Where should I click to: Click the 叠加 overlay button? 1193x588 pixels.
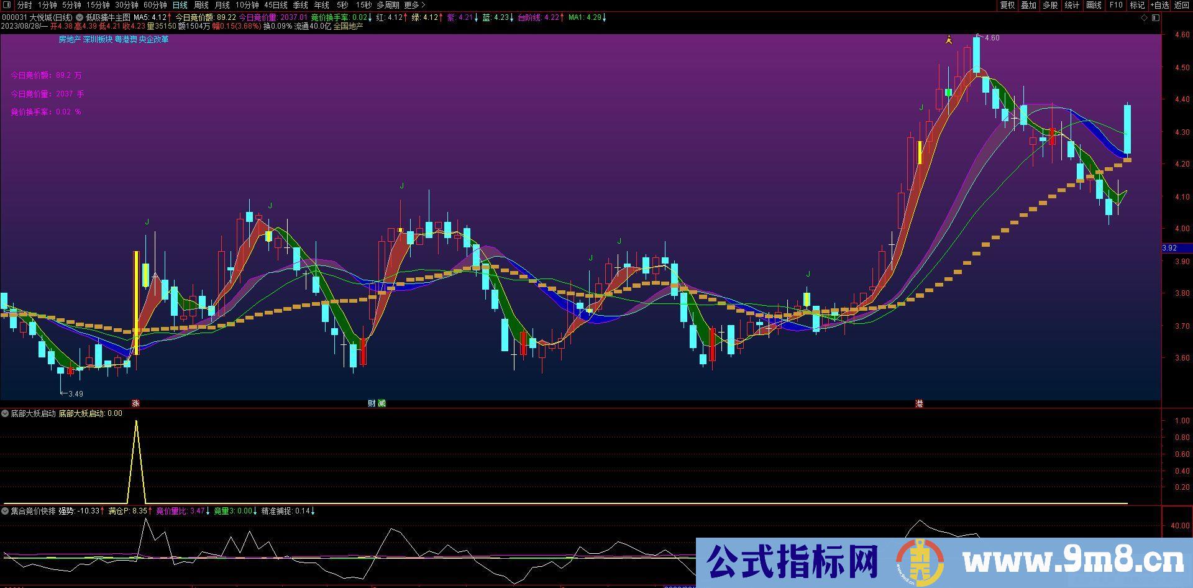1029,5
